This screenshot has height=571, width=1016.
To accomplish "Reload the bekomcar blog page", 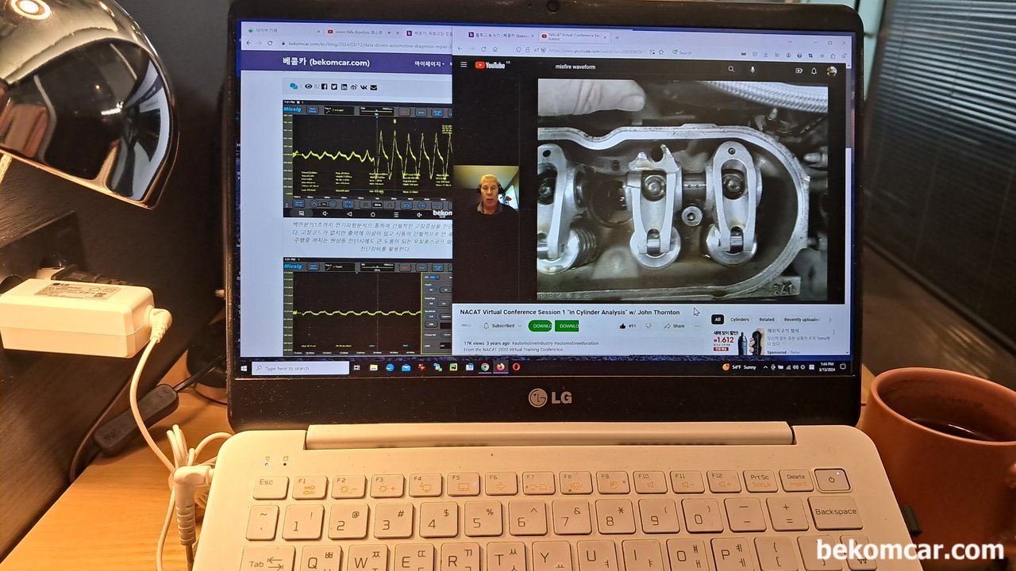I will tap(270, 43).
